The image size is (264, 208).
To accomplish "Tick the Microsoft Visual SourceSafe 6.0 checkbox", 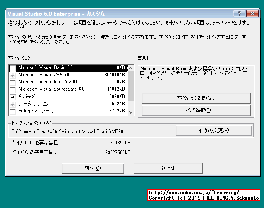I will coord(13,90).
